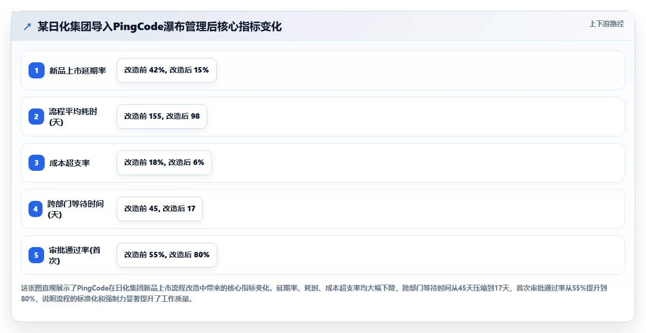
Task: Select the value box 改造前 155, 改造后 98
Action: (x=162, y=117)
